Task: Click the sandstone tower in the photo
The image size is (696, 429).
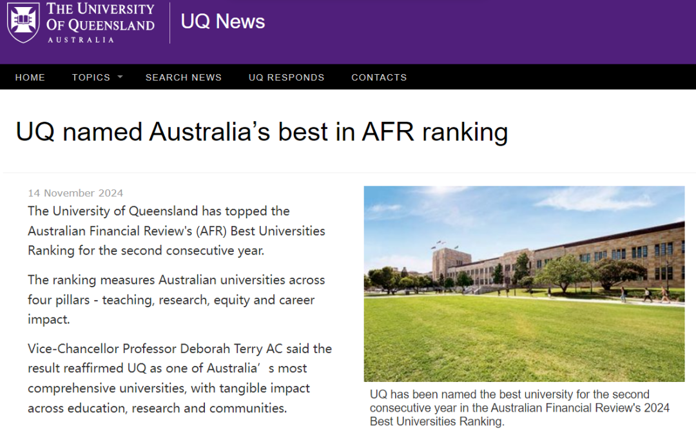Action: pyautogui.click(x=447, y=265)
